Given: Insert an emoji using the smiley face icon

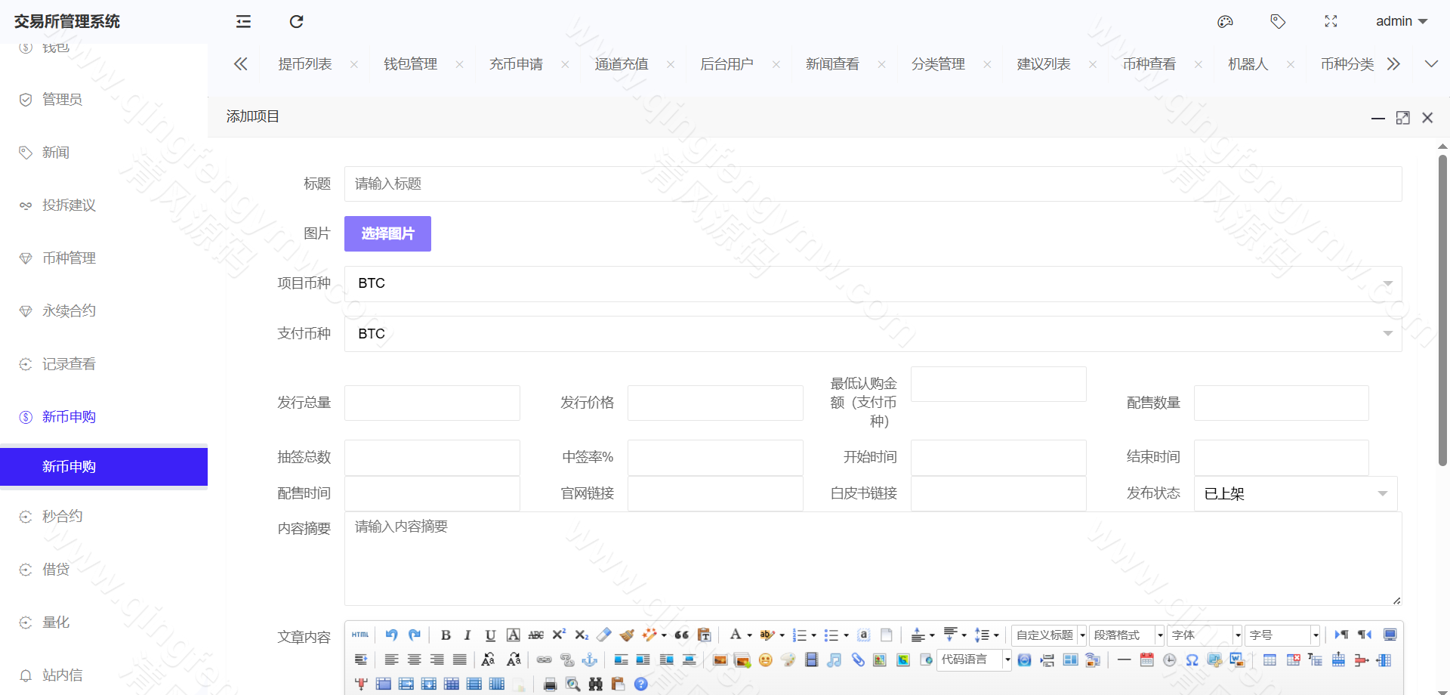Looking at the screenshot, I should [765, 660].
